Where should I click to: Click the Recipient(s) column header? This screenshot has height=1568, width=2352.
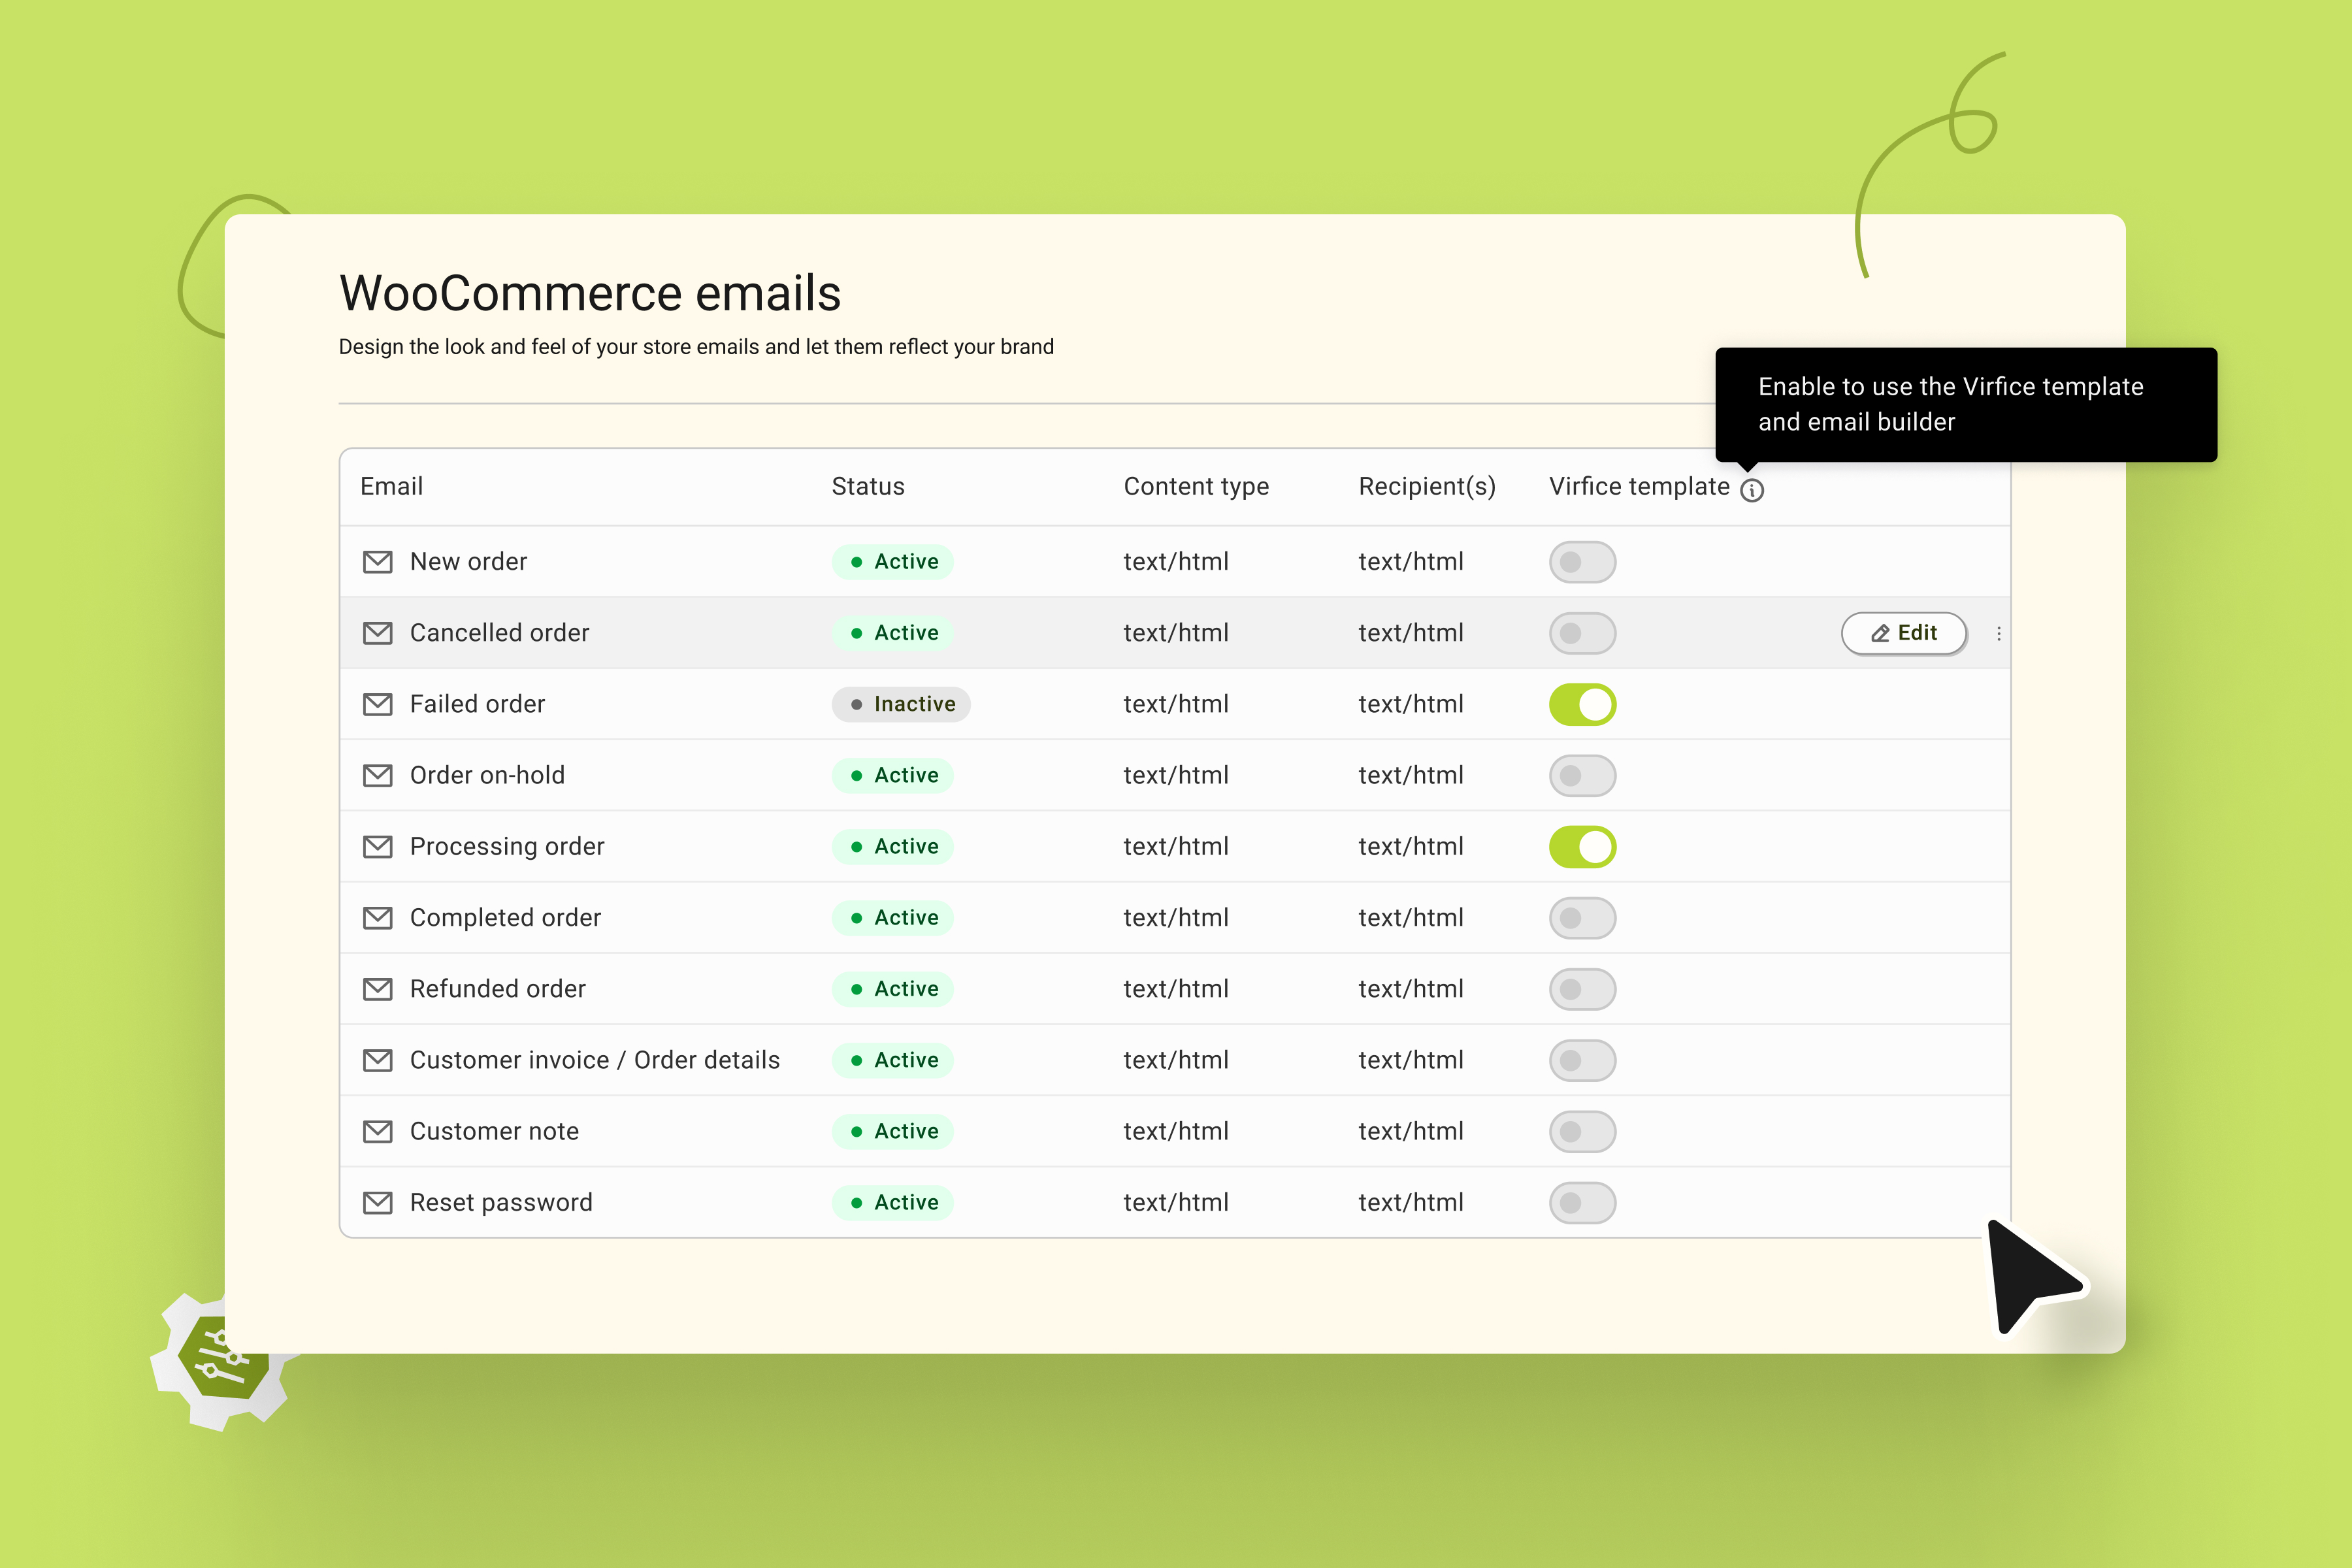pyautogui.click(x=1427, y=487)
